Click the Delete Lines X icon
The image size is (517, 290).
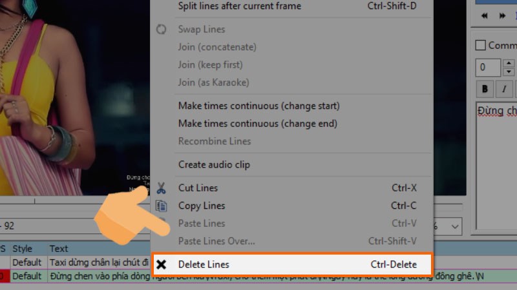pos(161,264)
